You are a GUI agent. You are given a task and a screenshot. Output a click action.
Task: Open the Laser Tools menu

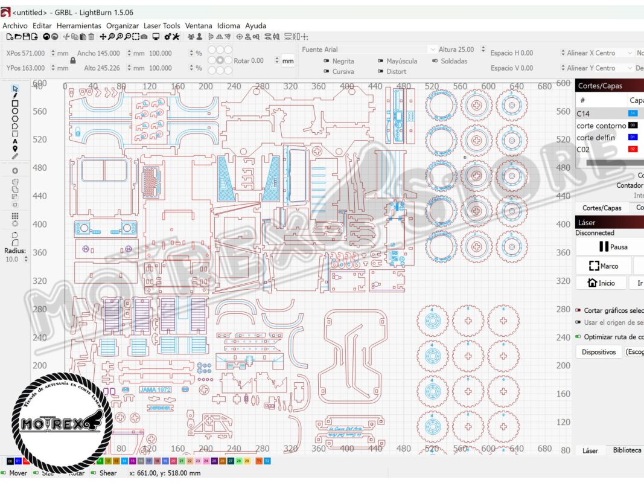tap(161, 26)
